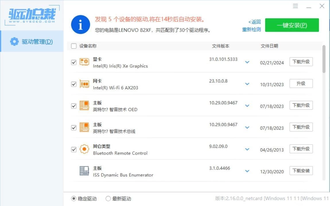Image resolution: width=330 pixels, height=206 pixels.
Task: Click version number 9.02.09.0
Action: [x=218, y=147]
